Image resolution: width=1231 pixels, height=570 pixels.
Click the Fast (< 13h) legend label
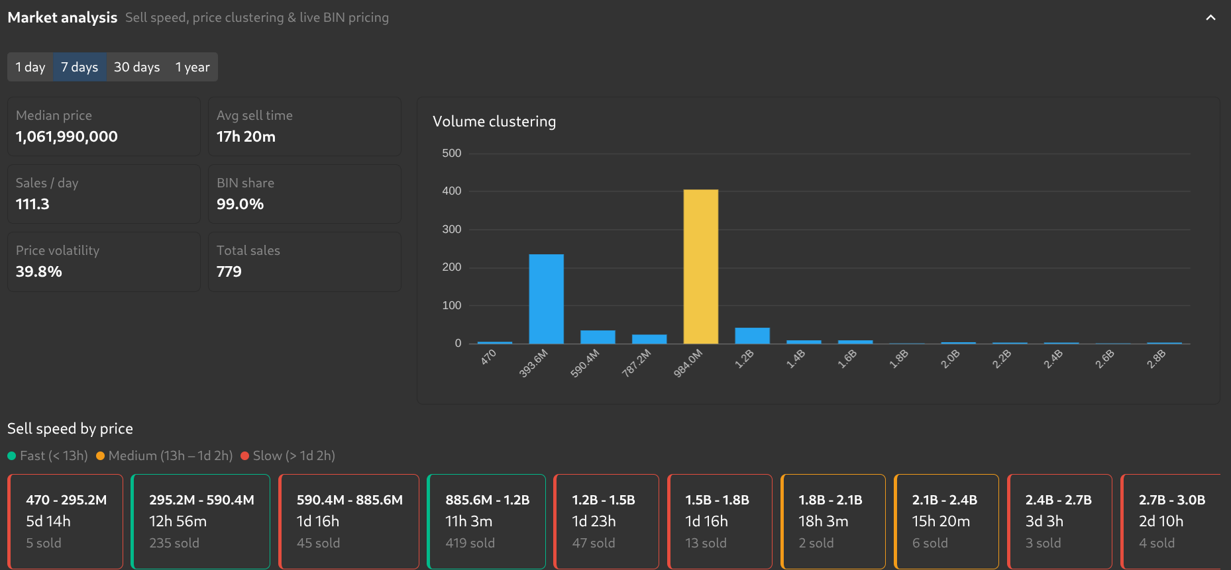point(54,455)
